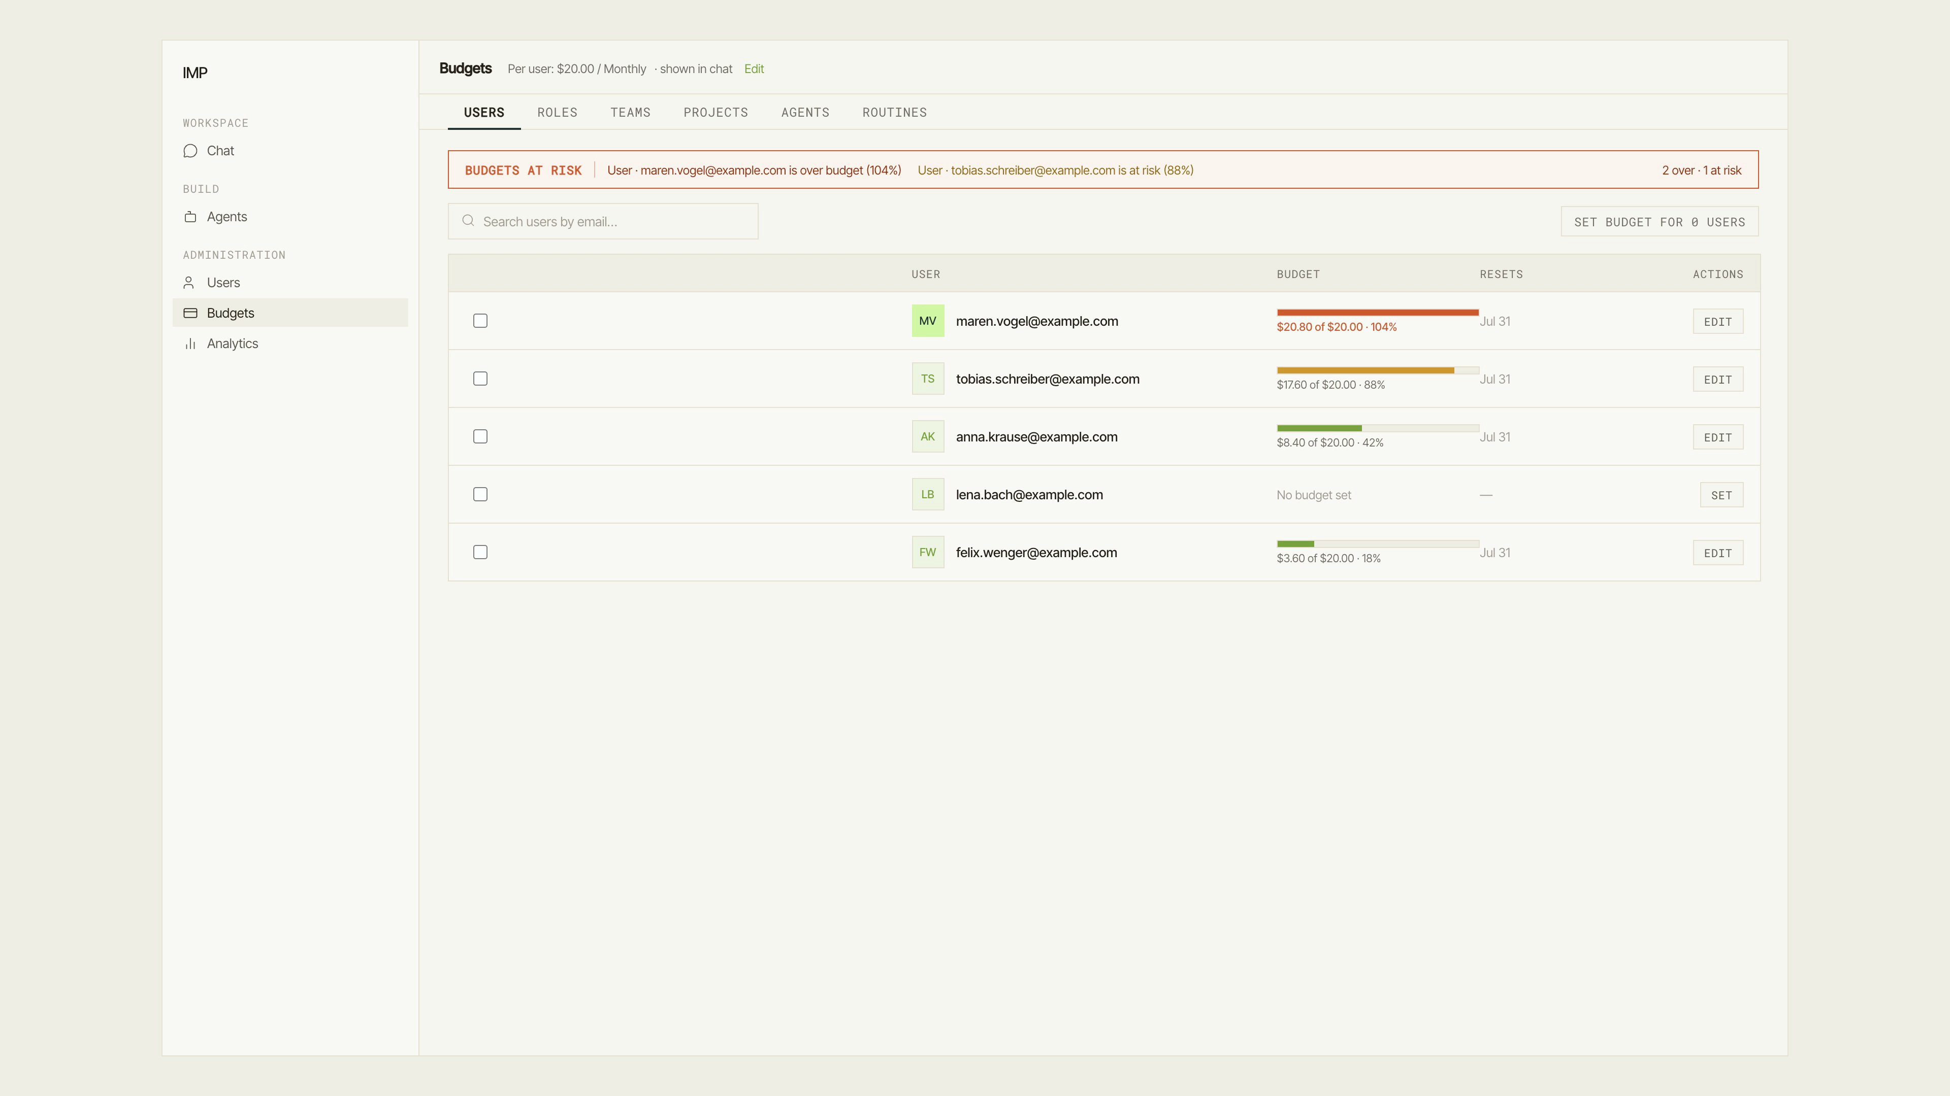Click Set for lena.bach@example.com
Image resolution: width=1950 pixels, height=1096 pixels.
point(1721,495)
